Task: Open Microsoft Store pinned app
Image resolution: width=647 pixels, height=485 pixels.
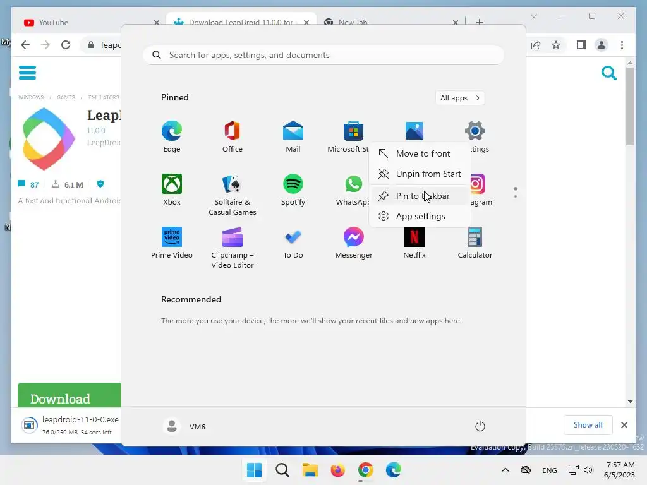Action: 353,136
